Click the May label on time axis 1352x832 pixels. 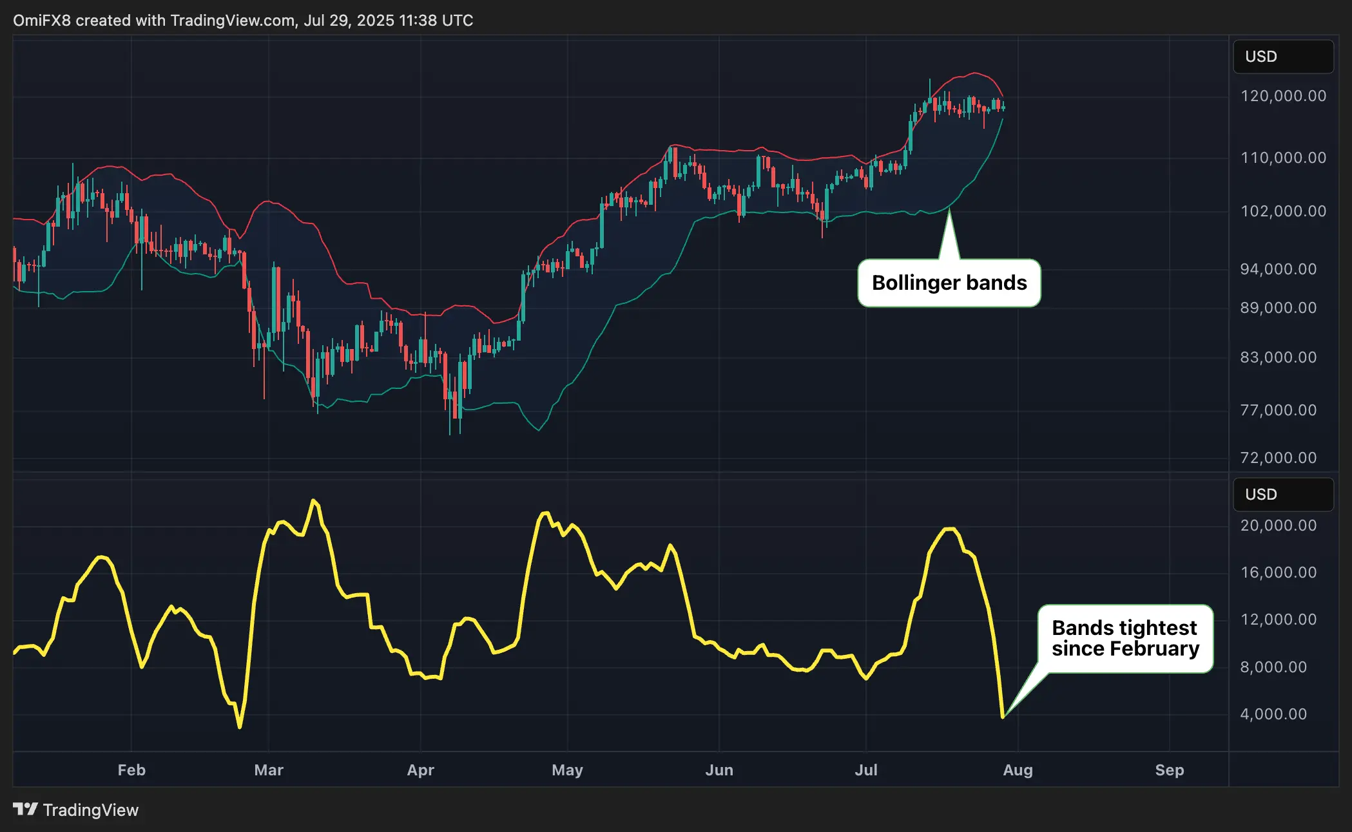(568, 770)
